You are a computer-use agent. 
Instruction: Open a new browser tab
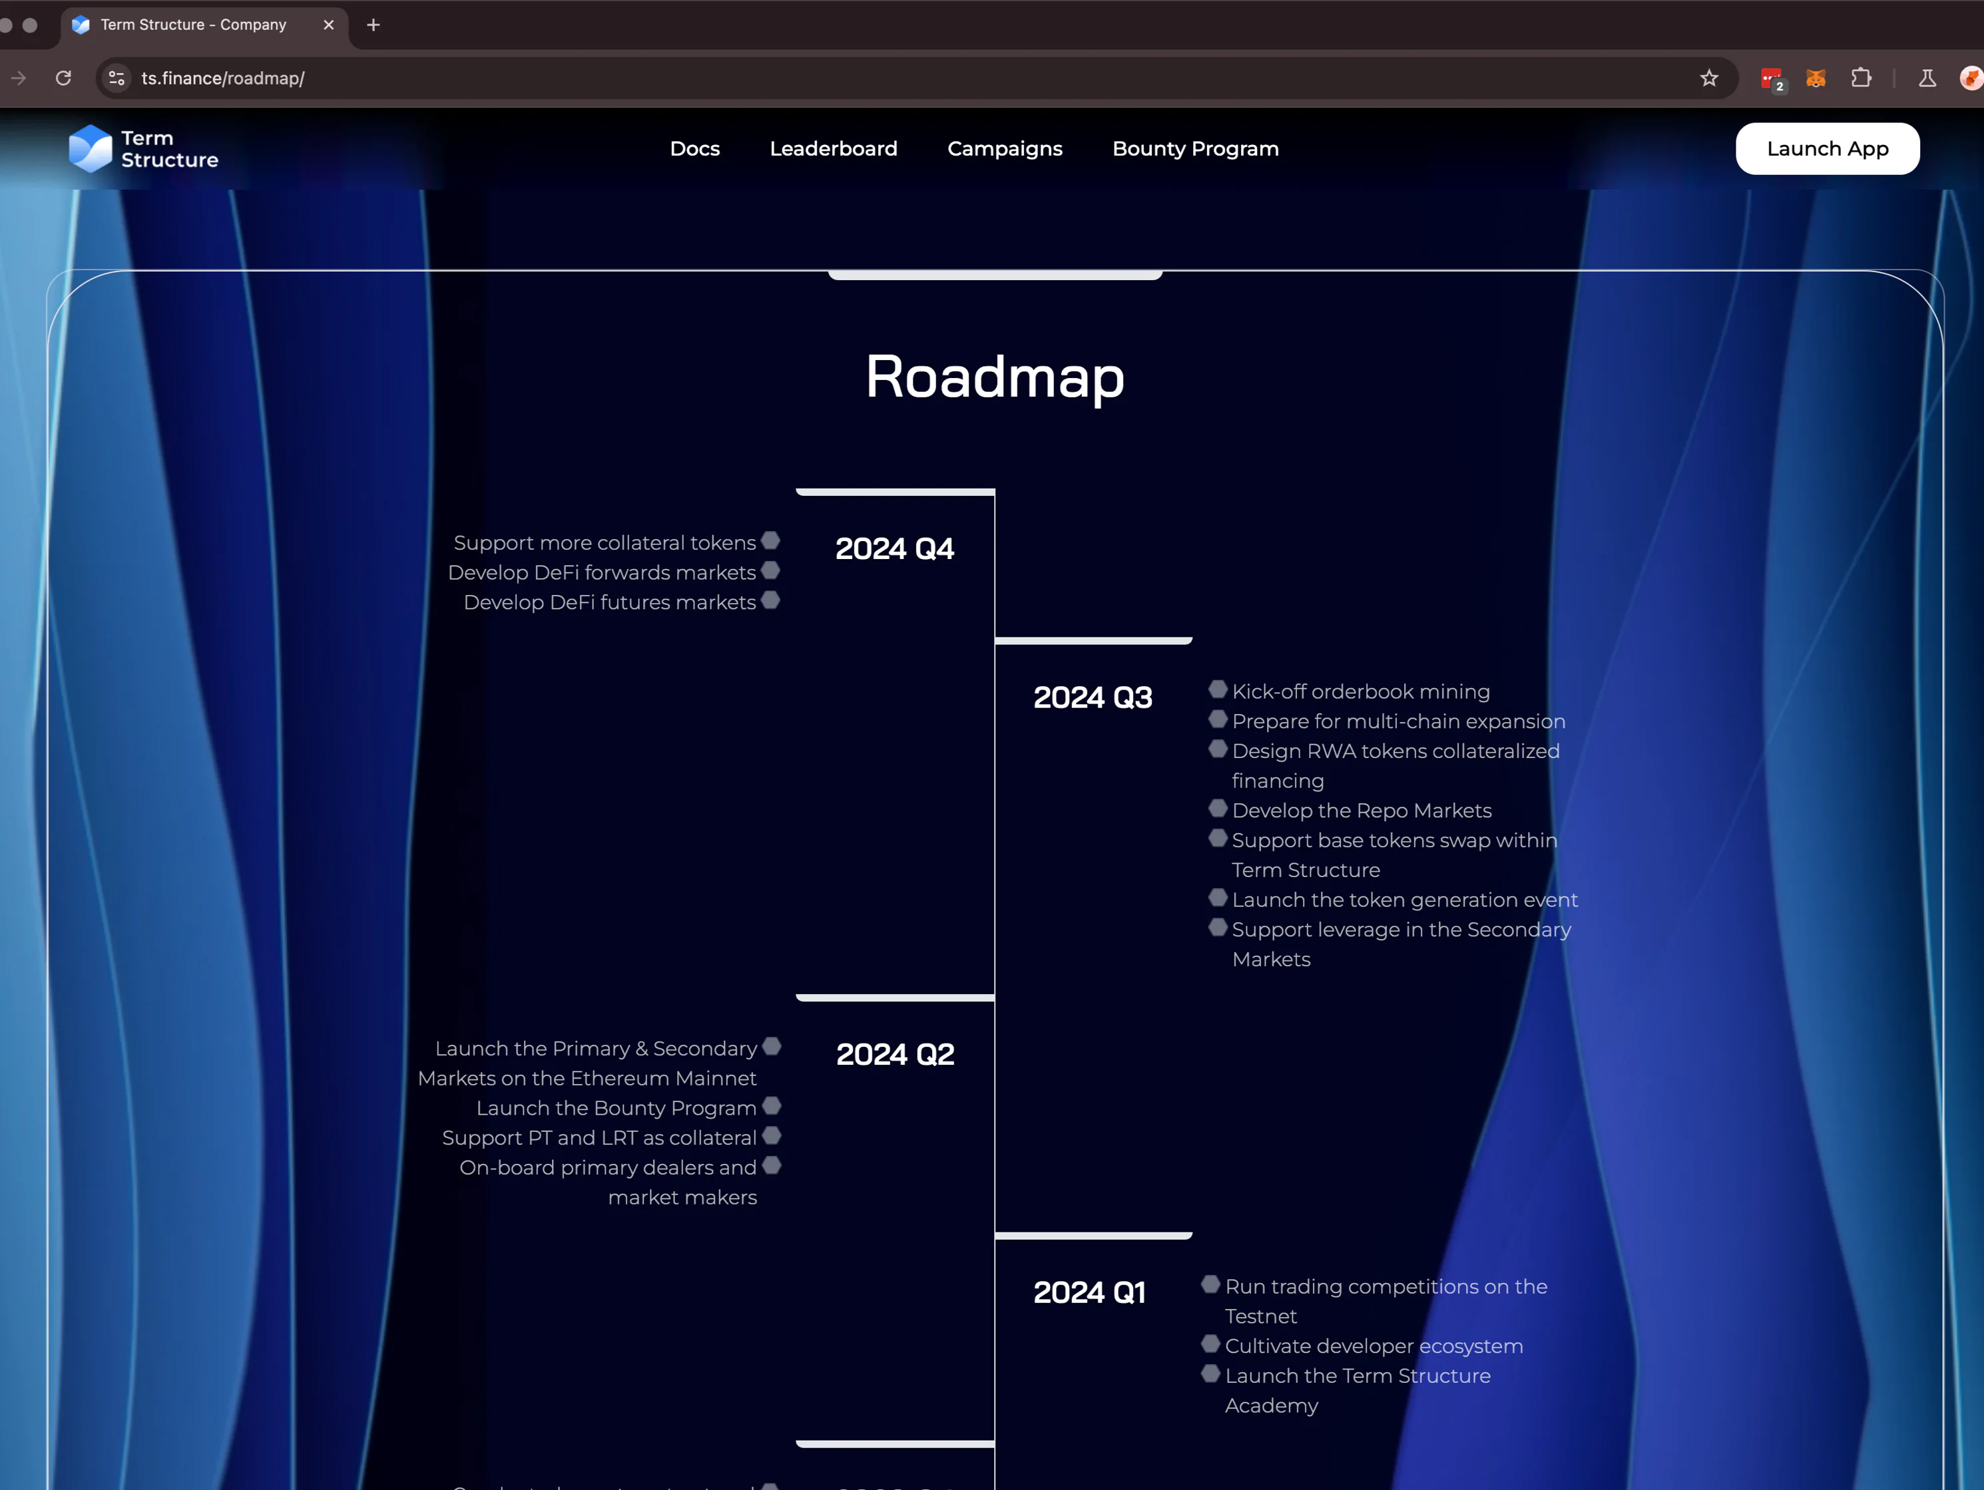coord(373,25)
